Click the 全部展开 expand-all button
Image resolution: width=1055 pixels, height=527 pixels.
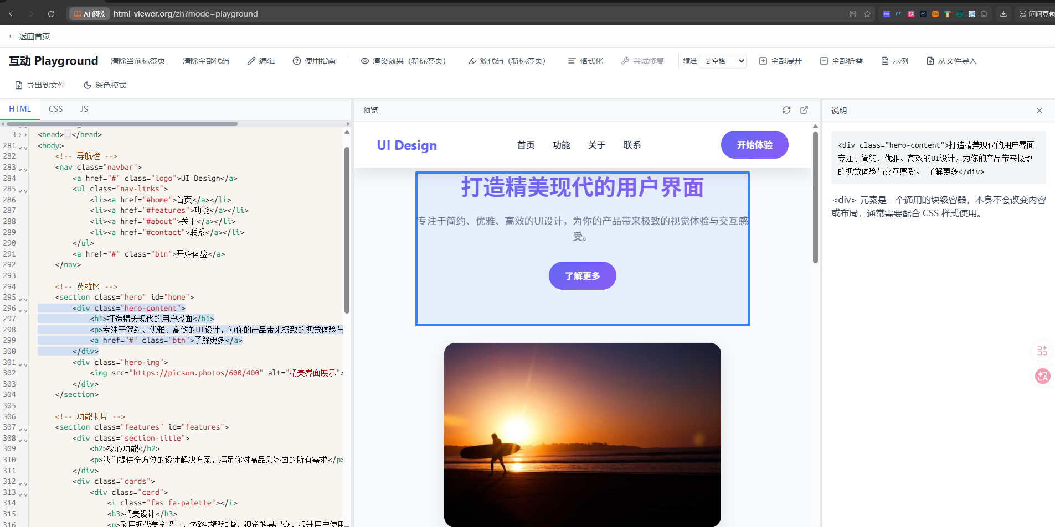780,61
